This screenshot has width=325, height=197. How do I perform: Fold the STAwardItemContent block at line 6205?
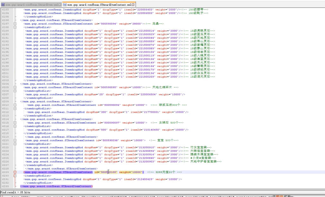pyautogui.click(x=15, y=87)
